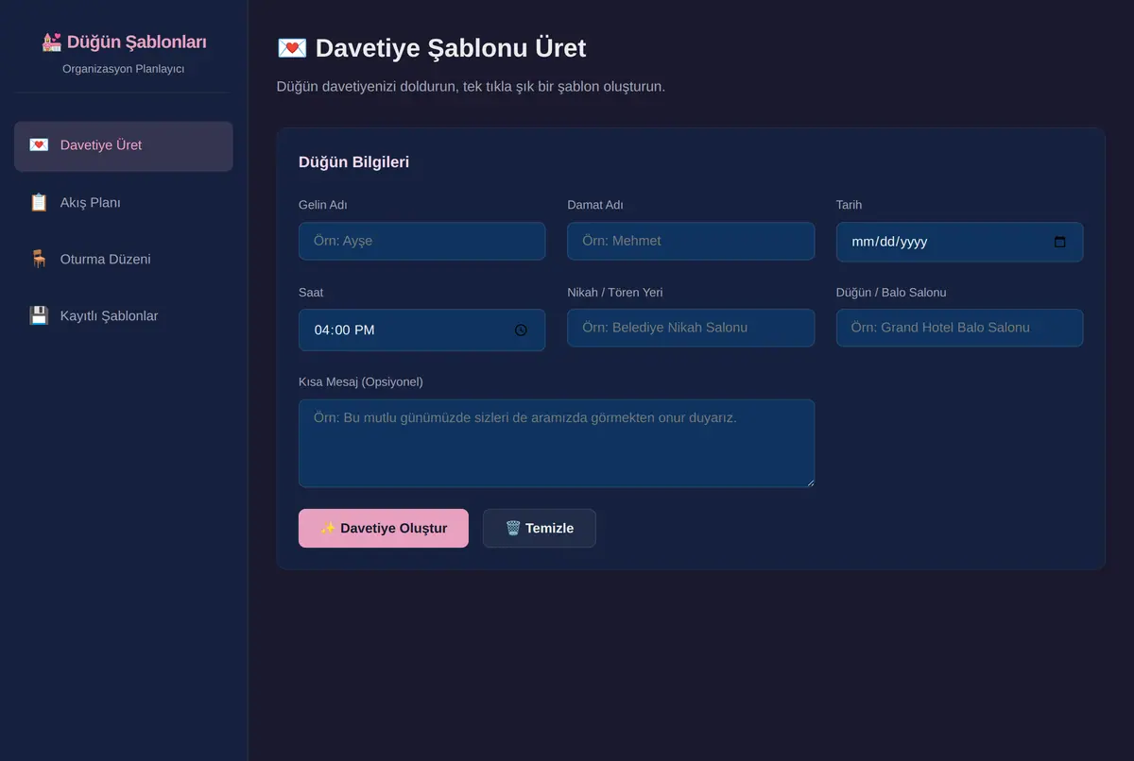1134x761 pixels.
Task: Click the chair icon beside Oturma Düzeni
Action: (39, 259)
